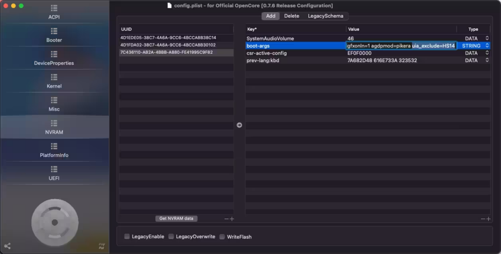Click the share icon at bottom left

(7, 246)
